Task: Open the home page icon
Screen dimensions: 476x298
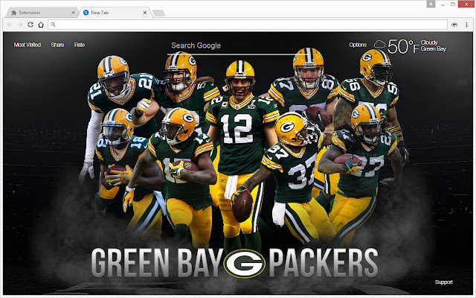Action: [x=41, y=25]
